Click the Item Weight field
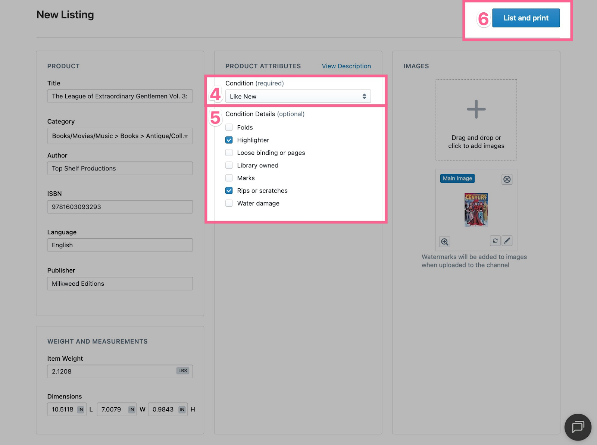This screenshot has height=445, width=597. (112, 372)
